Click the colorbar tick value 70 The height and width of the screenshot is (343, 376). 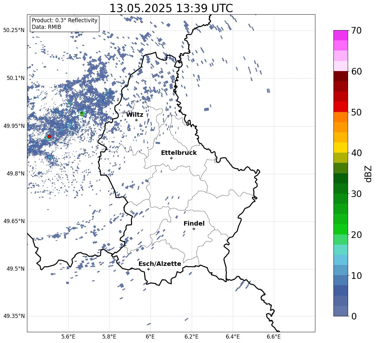356,31
